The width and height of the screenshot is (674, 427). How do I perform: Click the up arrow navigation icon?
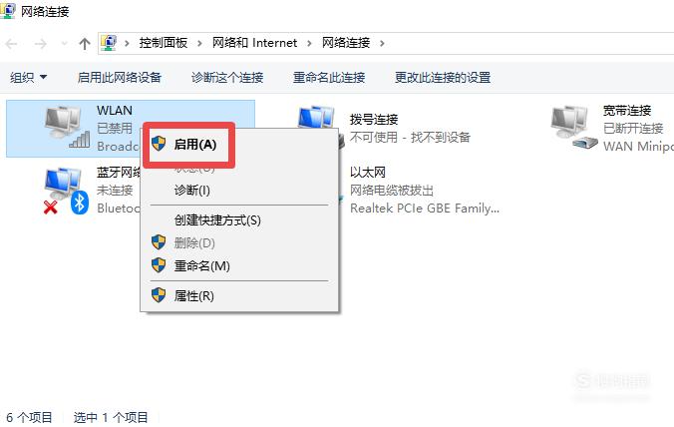[x=85, y=44]
